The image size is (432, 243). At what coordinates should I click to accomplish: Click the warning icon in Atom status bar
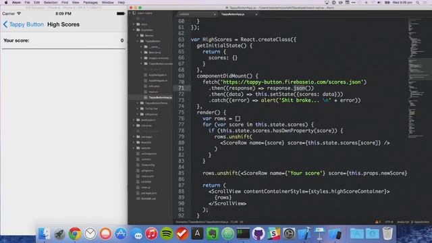coord(377,222)
